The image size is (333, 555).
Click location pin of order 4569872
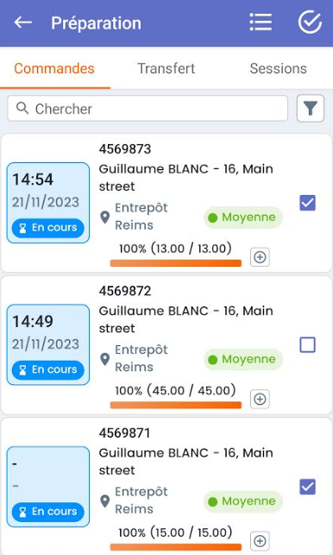coord(104,359)
